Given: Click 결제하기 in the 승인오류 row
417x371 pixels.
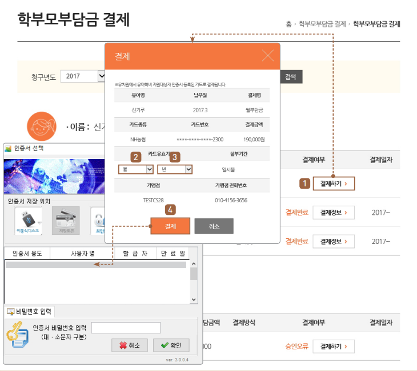Looking at the screenshot, I should [x=334, y=346].
